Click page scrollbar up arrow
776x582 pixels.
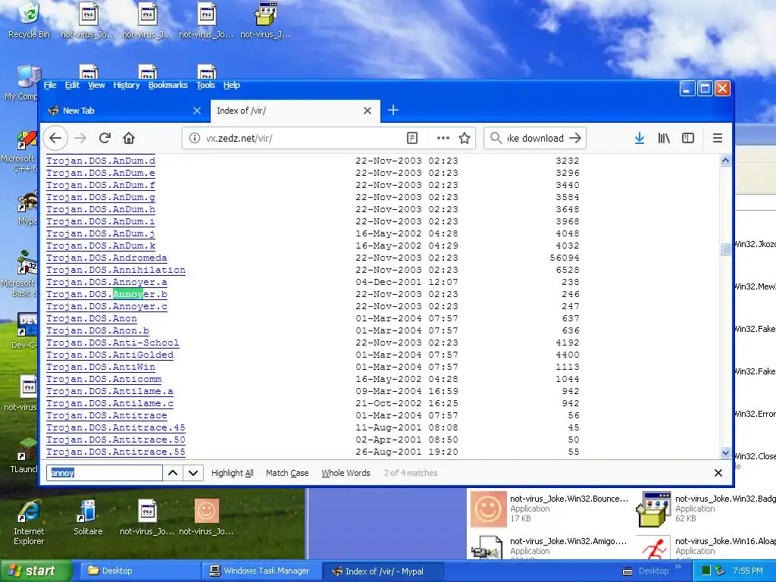click(x=725, y=161)
